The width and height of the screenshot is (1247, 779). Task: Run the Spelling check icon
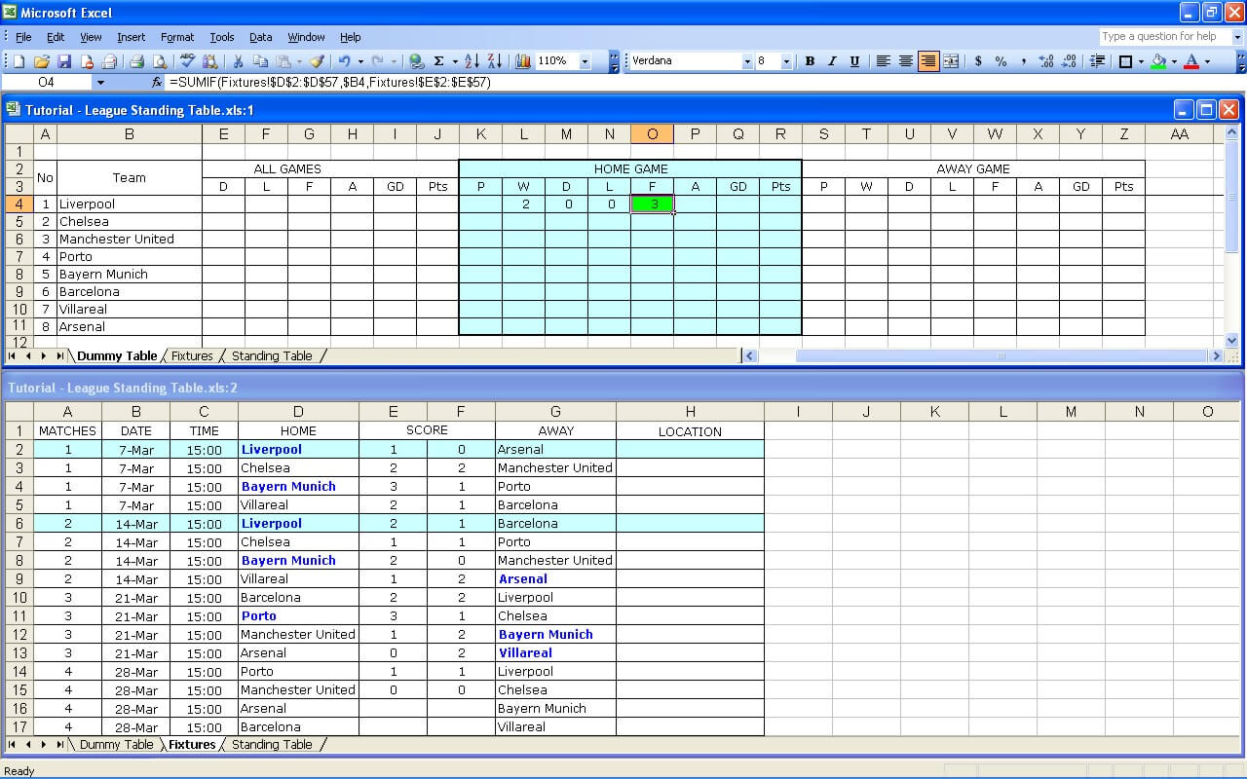click(x=188, y=61)
